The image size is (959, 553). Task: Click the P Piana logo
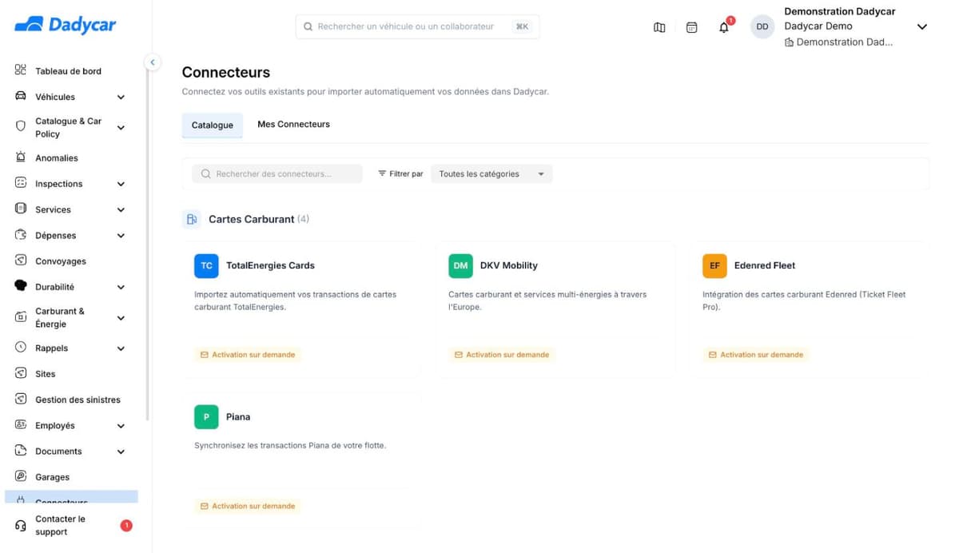[x=206, y=416]
